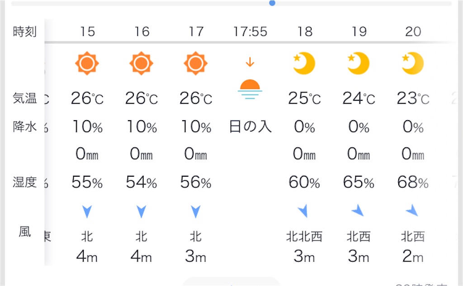This screenshot has width=463, height=286.
Task: Click the sunny icon for 17 o'clock
Action: click(196, 63)
